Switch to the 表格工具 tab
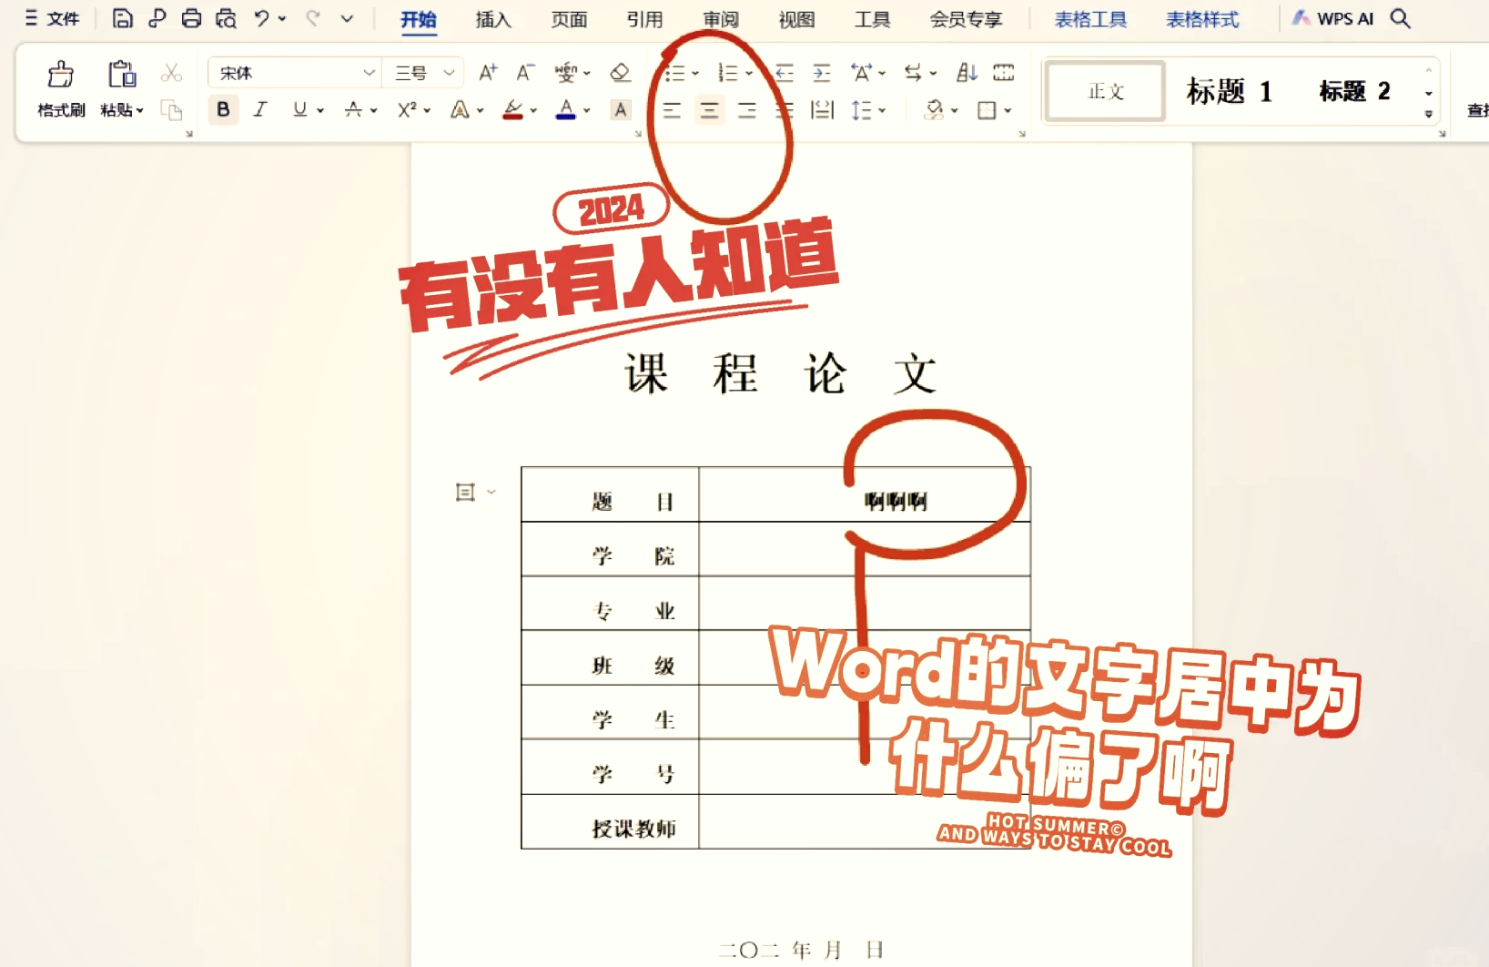1489x967 pixels. coord(1090,19)
